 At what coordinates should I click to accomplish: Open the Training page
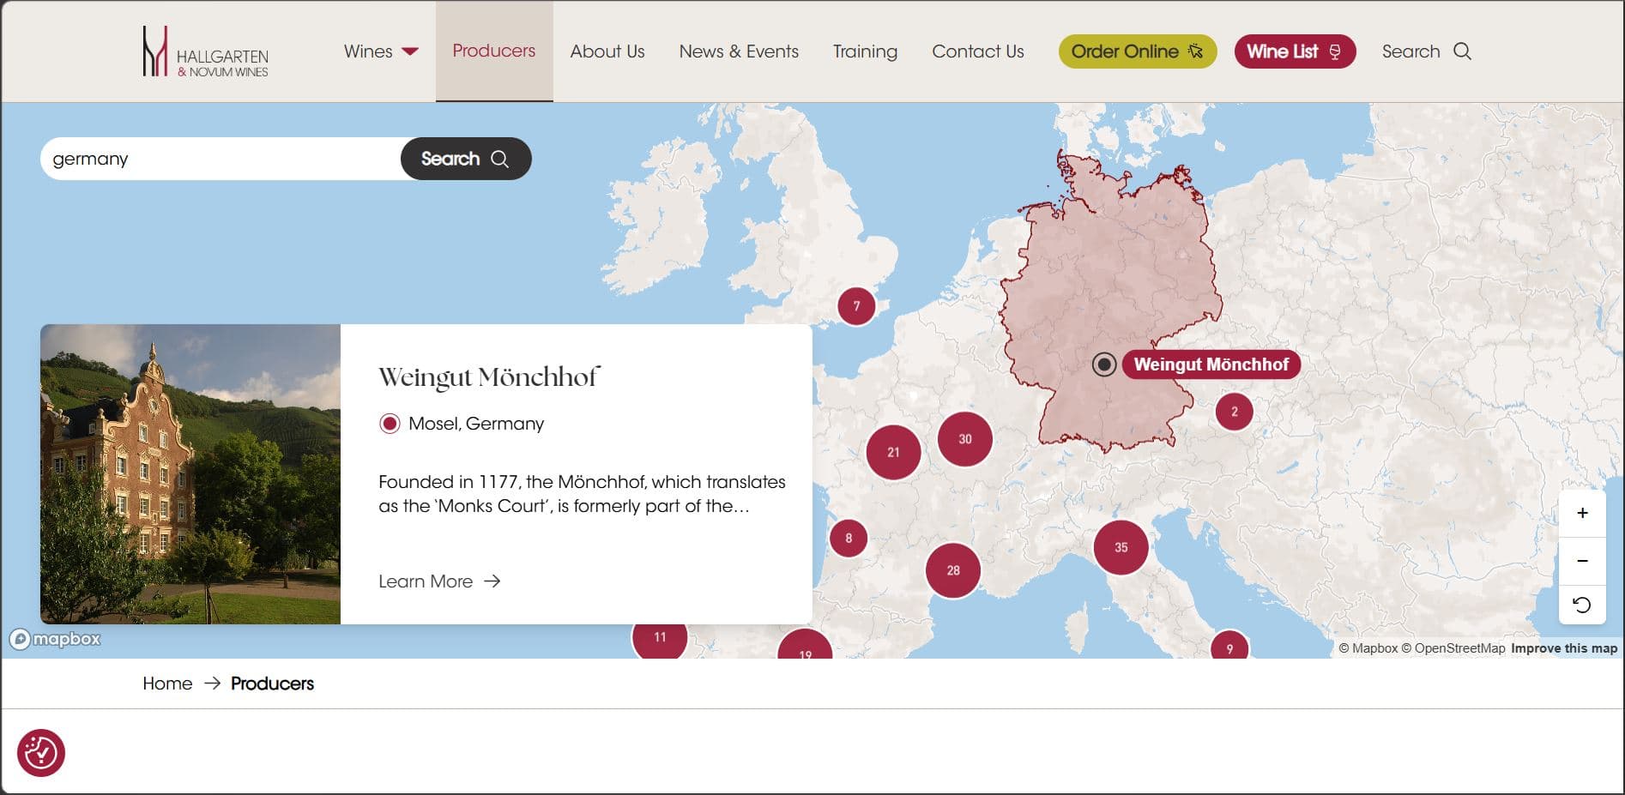(x=865, y=51)
